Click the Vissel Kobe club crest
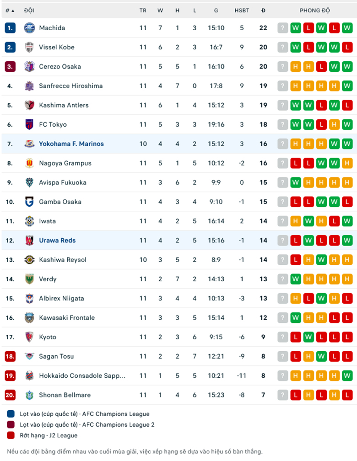This screenshot has height=461, width=357. click(x=29, y=47)
